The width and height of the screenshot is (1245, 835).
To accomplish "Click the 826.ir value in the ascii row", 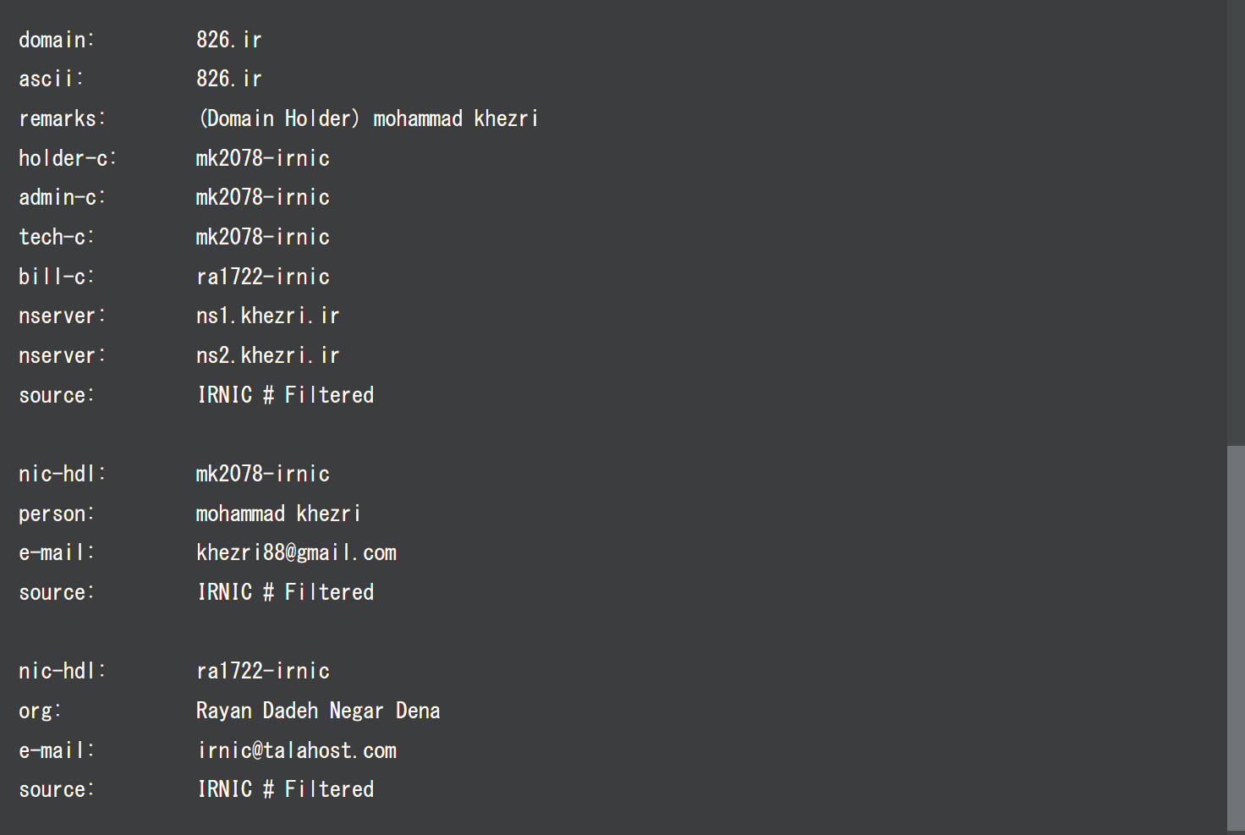I will [x=228, y=79].
